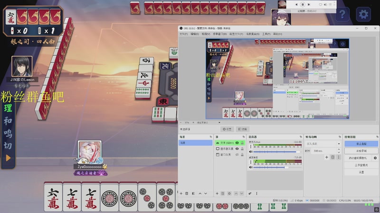Click the highlighted blue streaming button in Controls
This screenshot has height=213, width=380.
(361, 144)
